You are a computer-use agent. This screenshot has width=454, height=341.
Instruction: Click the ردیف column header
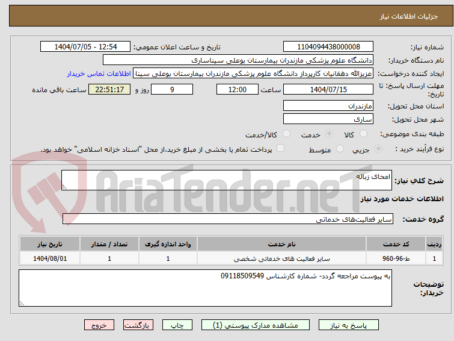[434, 244]
